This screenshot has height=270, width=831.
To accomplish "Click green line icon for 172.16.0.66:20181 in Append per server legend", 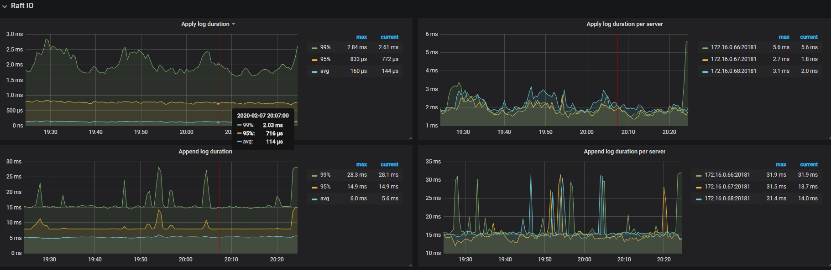I will (699, 175).
